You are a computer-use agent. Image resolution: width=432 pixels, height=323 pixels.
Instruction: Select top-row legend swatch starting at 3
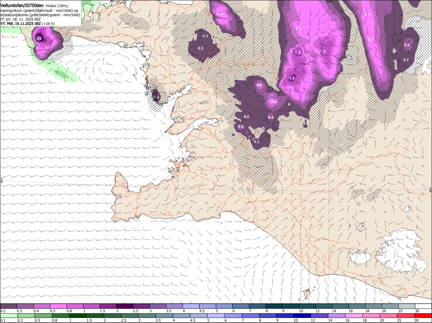pyautogui.click(x=158, y=306)
